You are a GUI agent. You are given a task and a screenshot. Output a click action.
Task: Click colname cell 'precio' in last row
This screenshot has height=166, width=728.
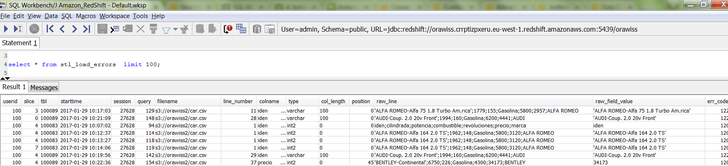[272, 162]
